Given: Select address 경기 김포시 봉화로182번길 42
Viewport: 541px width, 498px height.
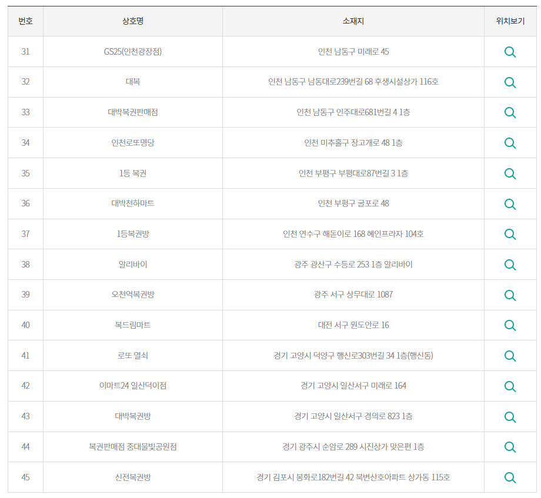Looking at the screenshot, I should click(305, 477).
